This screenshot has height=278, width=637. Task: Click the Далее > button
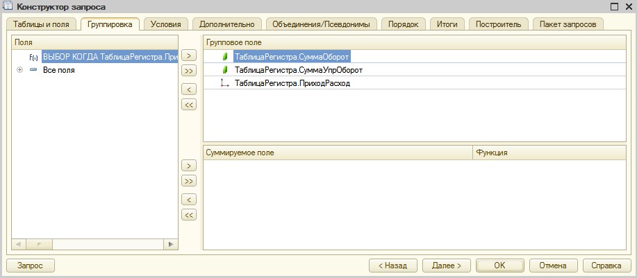[x=447, y=265]
